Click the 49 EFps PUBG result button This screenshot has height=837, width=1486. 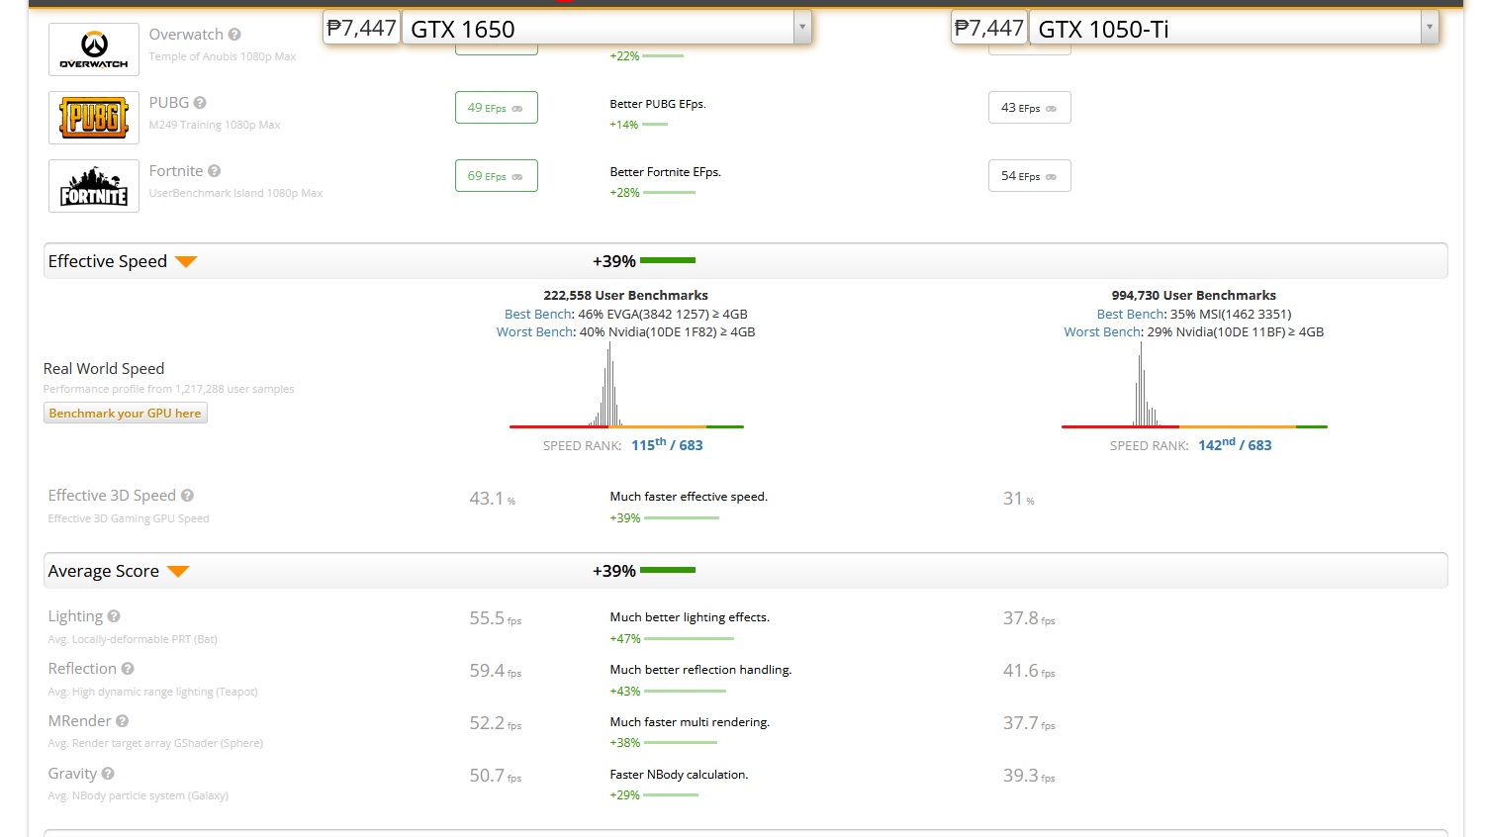(x=497, y=108)
